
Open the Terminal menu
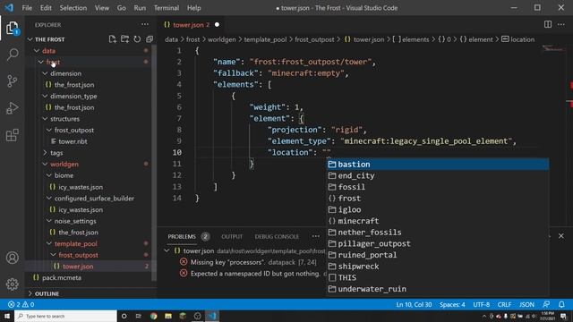(167, 8)
